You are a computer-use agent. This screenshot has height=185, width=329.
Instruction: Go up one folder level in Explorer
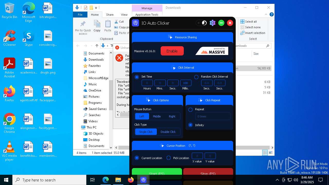tap(97, 46)
